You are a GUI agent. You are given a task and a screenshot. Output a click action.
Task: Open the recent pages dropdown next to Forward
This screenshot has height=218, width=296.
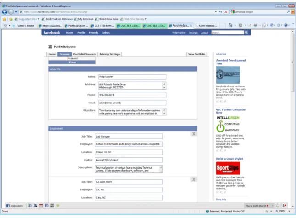[16, 12]
